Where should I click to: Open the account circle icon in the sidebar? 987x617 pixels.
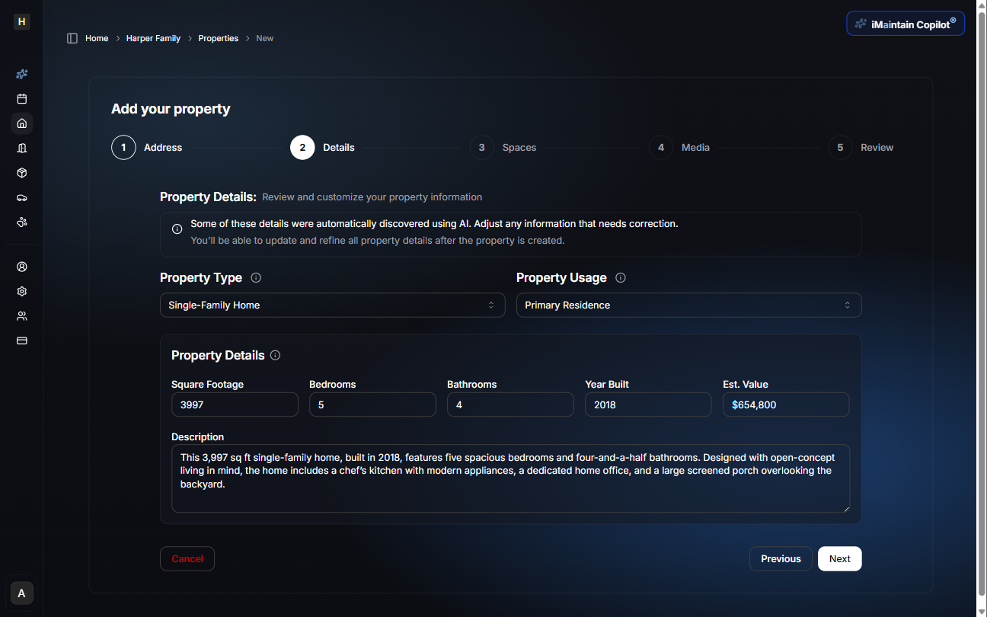tap(21, 267)
